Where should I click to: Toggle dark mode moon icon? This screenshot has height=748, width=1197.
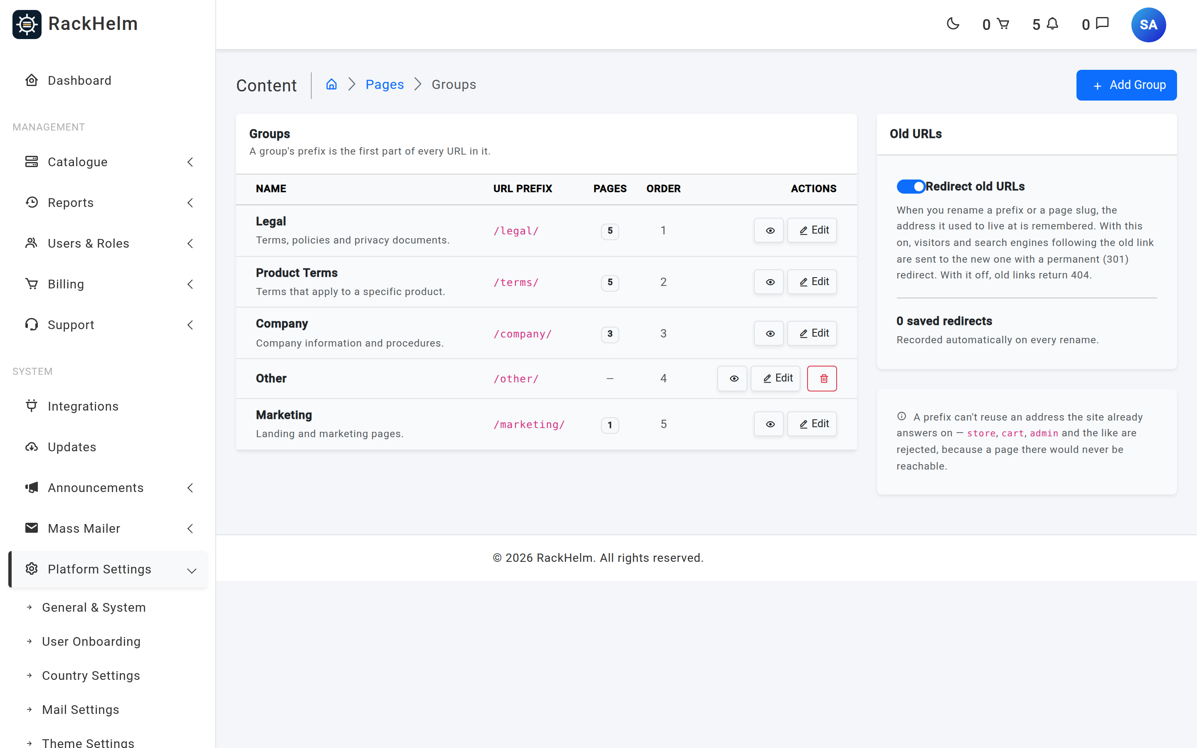click(x=953, y=24)
